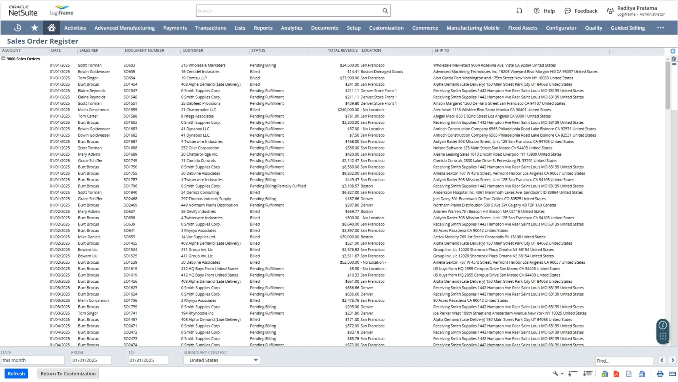Open the Shortcuts star icon
Image resolution: width=678 pixels, height=382 pixels.
click(x=34, y=27)
